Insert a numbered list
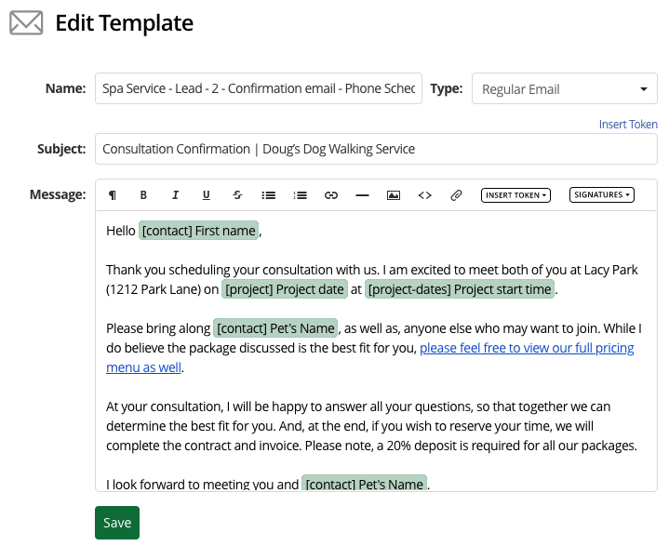This screenshot has height=546, width=669. pyautogui.click(x=300, y=195)
